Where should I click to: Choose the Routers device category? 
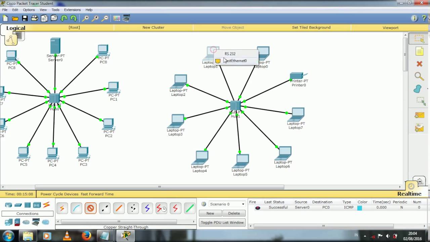(8, 205)
